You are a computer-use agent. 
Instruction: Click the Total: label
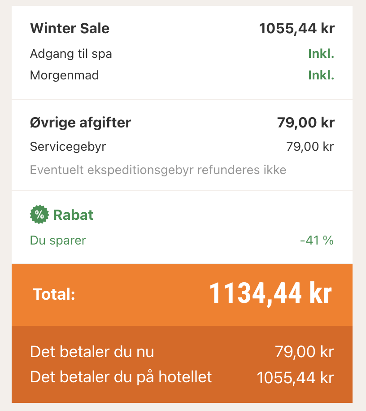click(54, 295)
